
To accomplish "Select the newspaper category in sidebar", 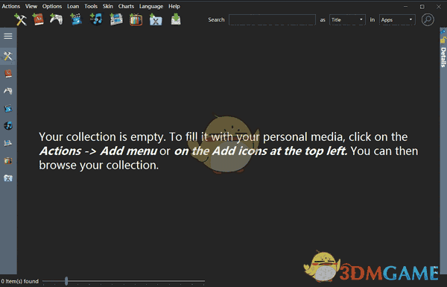I will tap(8, 143).
